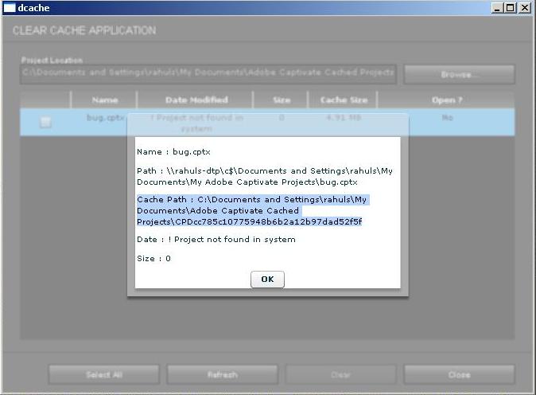Click the Open ? column header
Screen dimensions: 536x395
pyautogui.click(x=446, y=100)
